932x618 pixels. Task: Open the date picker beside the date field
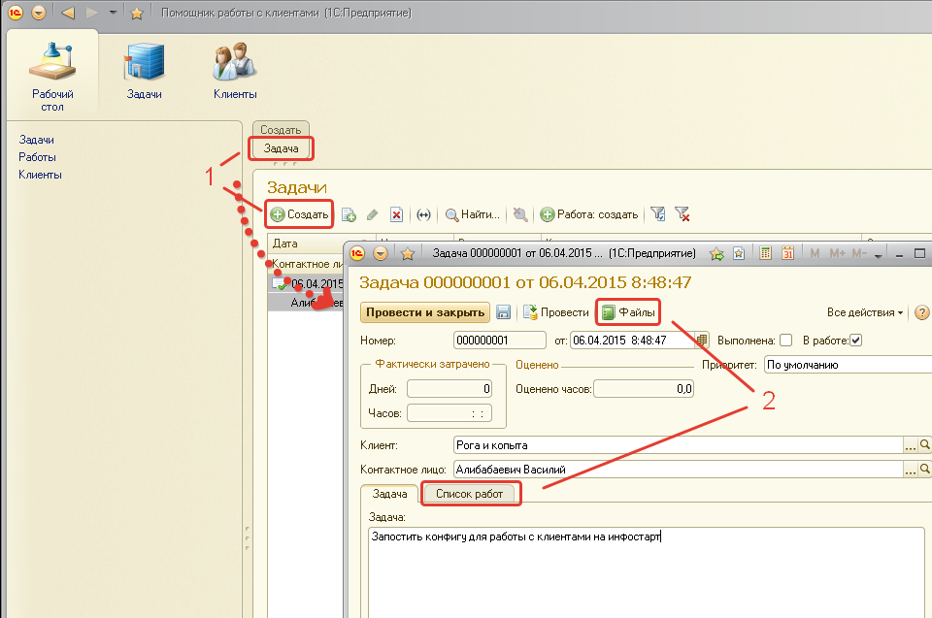point(702,341)
